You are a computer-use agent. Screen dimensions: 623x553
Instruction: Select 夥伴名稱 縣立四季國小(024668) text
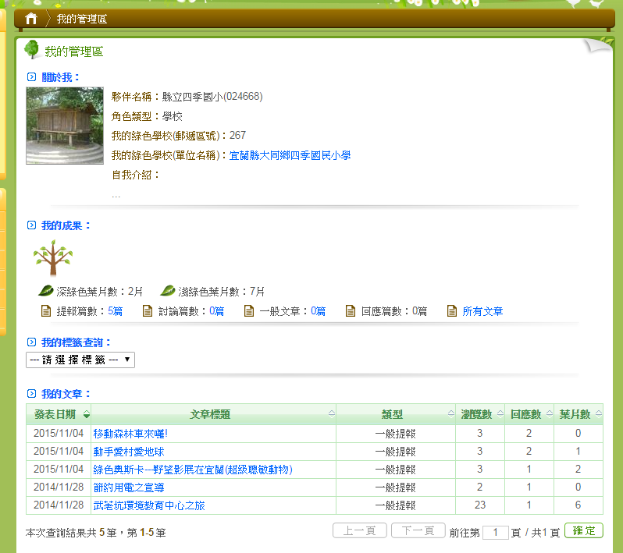(187, 97)
